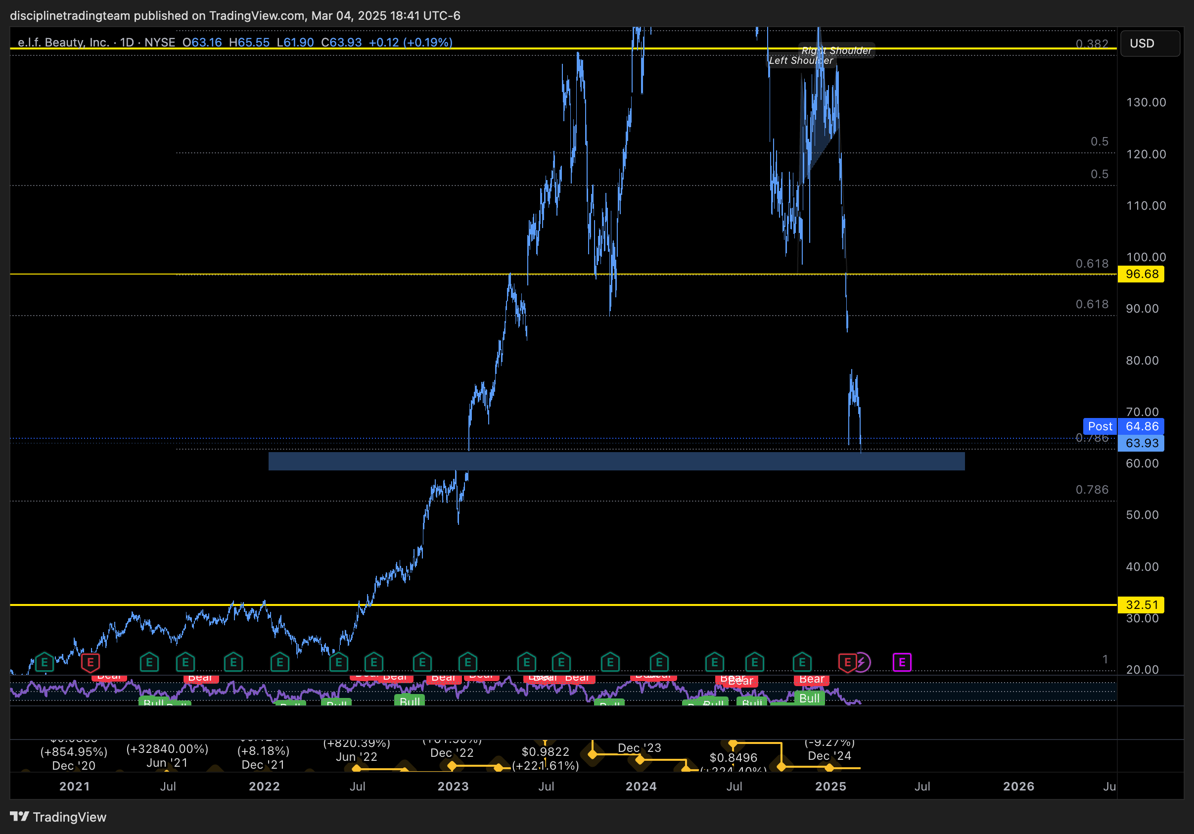The height and width of the screenshot is (834, 1194).
Task: Click the C63.93 close value
Action: pos(341,42)
